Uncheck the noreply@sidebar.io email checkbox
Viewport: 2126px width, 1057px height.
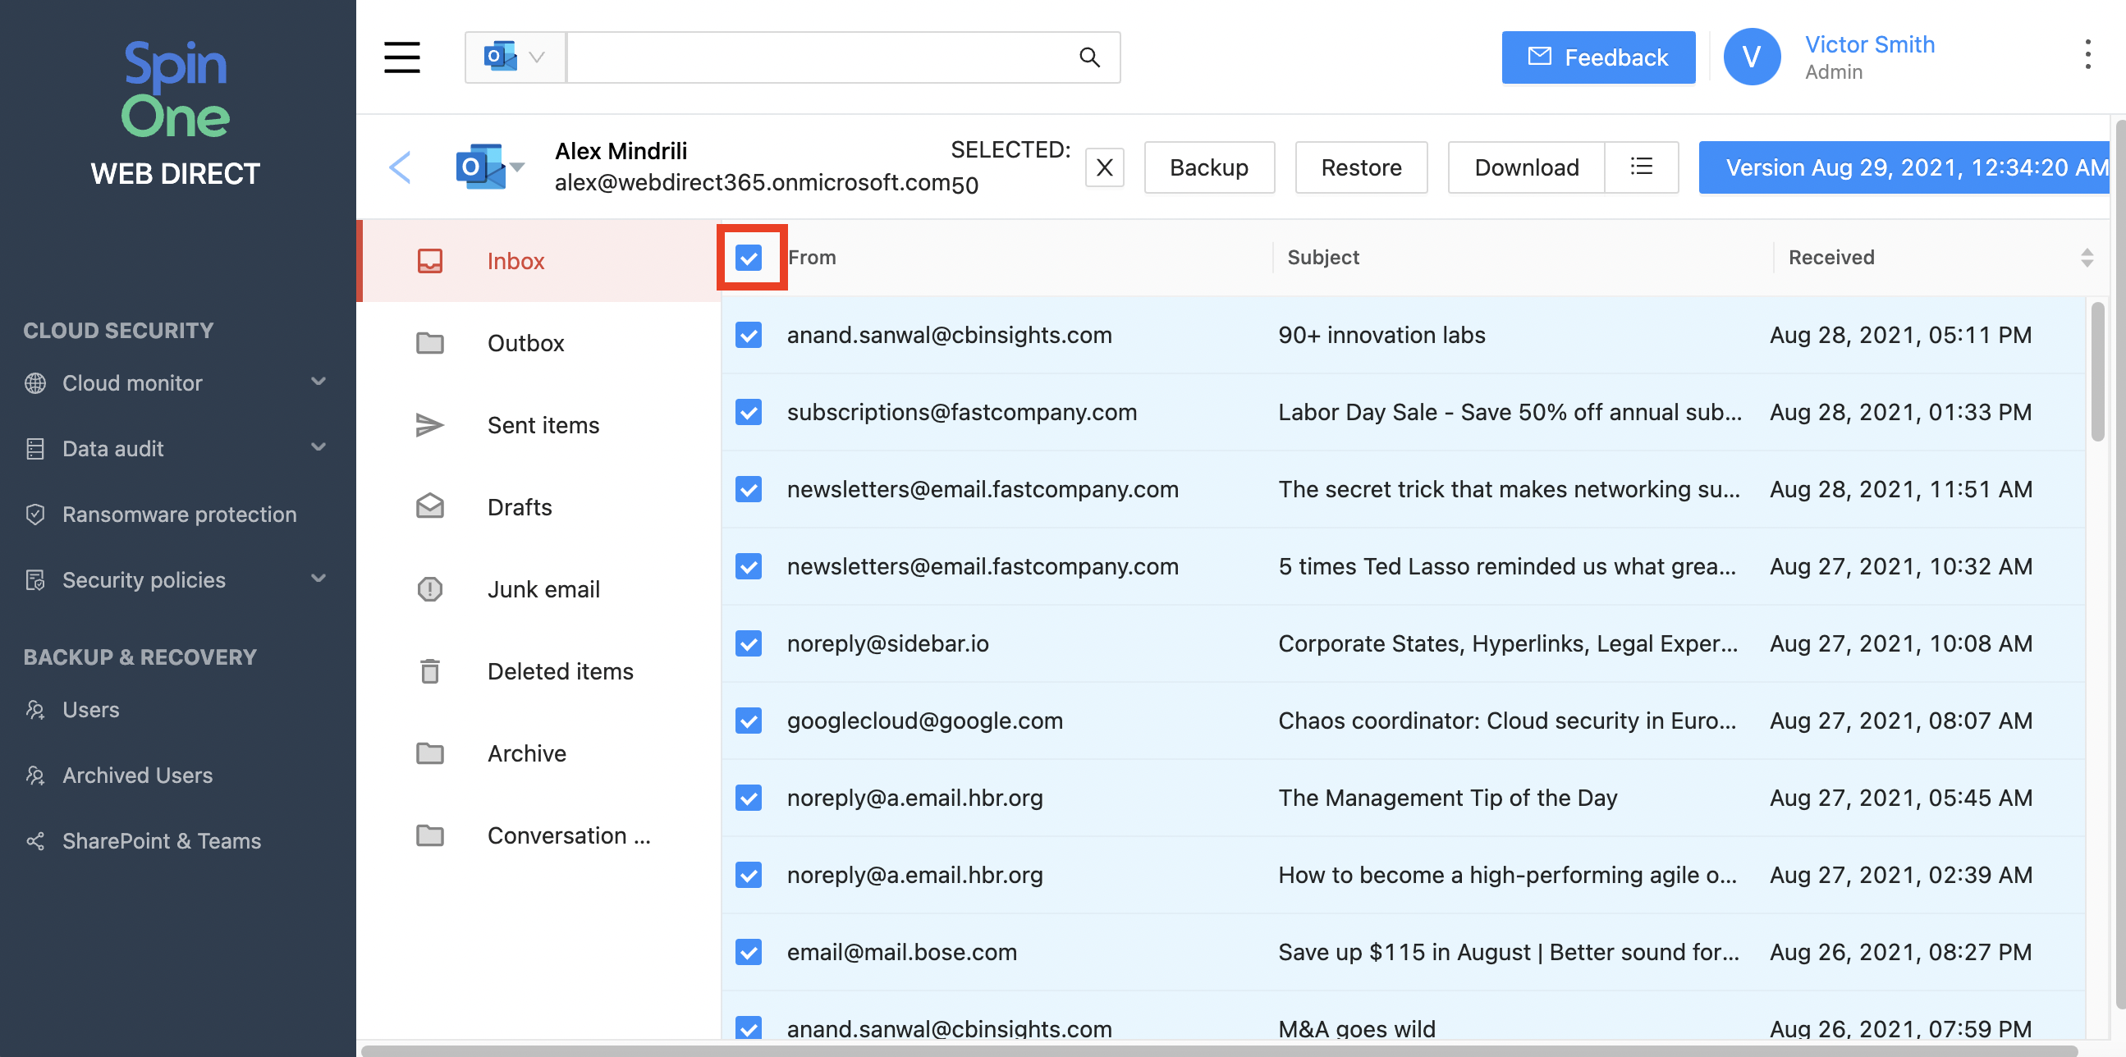(x=749, y=643)
